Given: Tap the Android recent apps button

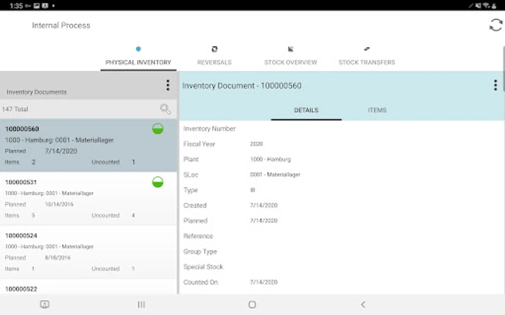Looking at the screenshot, I should 141,304.
